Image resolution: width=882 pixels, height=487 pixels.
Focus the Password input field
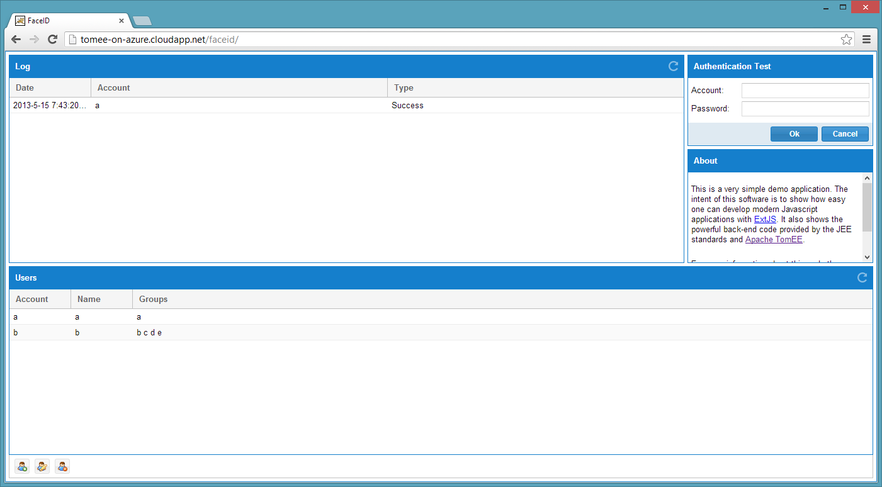pos(805,108)
